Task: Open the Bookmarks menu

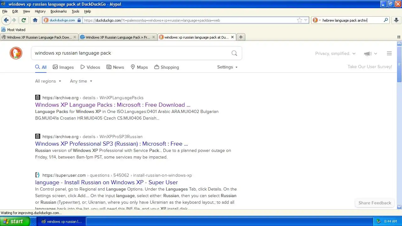Action: click(58, 11)
